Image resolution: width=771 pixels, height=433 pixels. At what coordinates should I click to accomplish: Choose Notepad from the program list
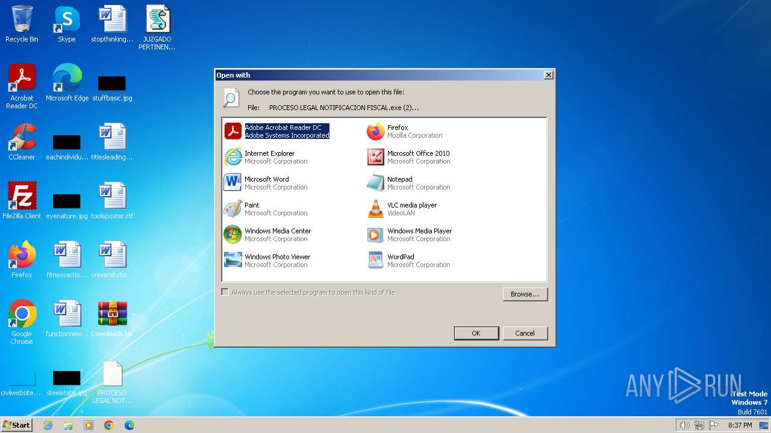coord(408,183)
